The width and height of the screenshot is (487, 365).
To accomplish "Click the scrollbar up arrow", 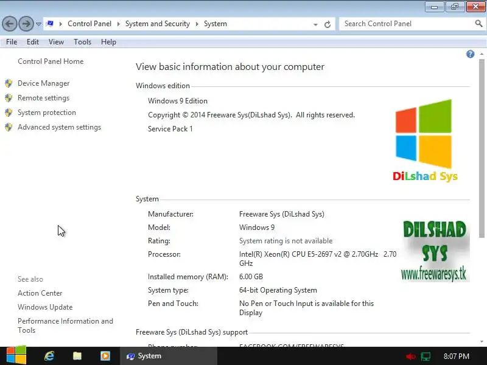I will pos(482,54).
